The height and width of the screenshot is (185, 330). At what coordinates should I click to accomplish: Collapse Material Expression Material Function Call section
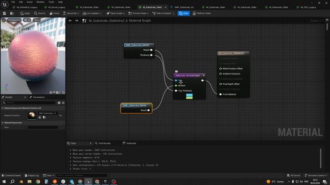pyautogui.click(x=3, y=108)
